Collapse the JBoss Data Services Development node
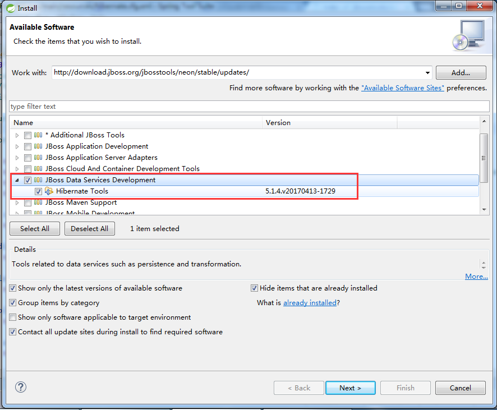The height and width of the screenshot is (410, 497). point(17,180)
